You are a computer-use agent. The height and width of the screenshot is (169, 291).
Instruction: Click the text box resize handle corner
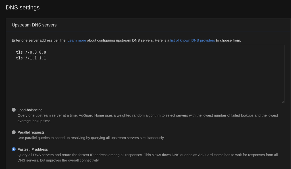[x=283, y=101]
